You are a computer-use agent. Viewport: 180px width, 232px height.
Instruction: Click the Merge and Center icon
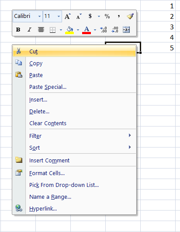tap(126, 30)
